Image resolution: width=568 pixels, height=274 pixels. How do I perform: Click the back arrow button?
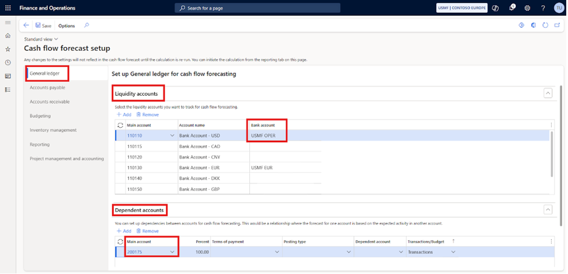click(26, 26)
